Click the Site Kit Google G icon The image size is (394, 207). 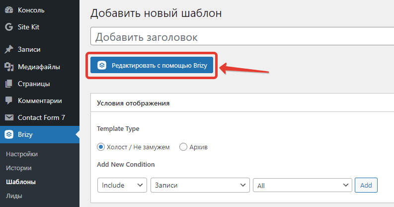(x=9, y=27)
